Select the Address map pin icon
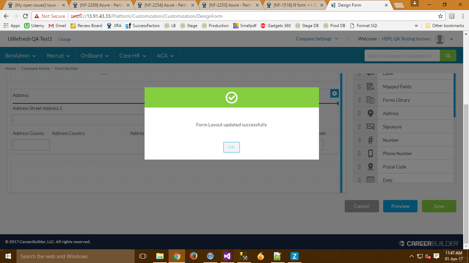This screenshot has height=263, width=469. click(370, 113)
